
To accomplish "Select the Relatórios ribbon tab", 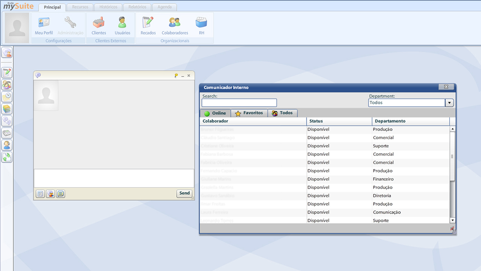I will (x=137, y=7).
